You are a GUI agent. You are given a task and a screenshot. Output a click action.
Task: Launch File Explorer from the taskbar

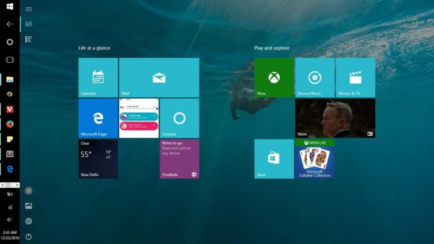click(10, 80)
